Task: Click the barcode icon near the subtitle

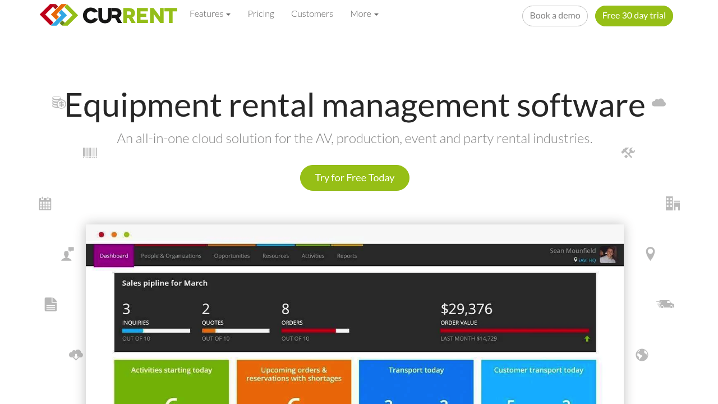Action: (90, 152)
